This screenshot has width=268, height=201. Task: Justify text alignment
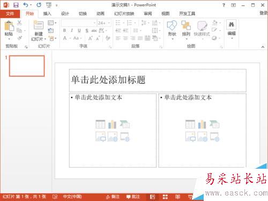coord(140,38)
